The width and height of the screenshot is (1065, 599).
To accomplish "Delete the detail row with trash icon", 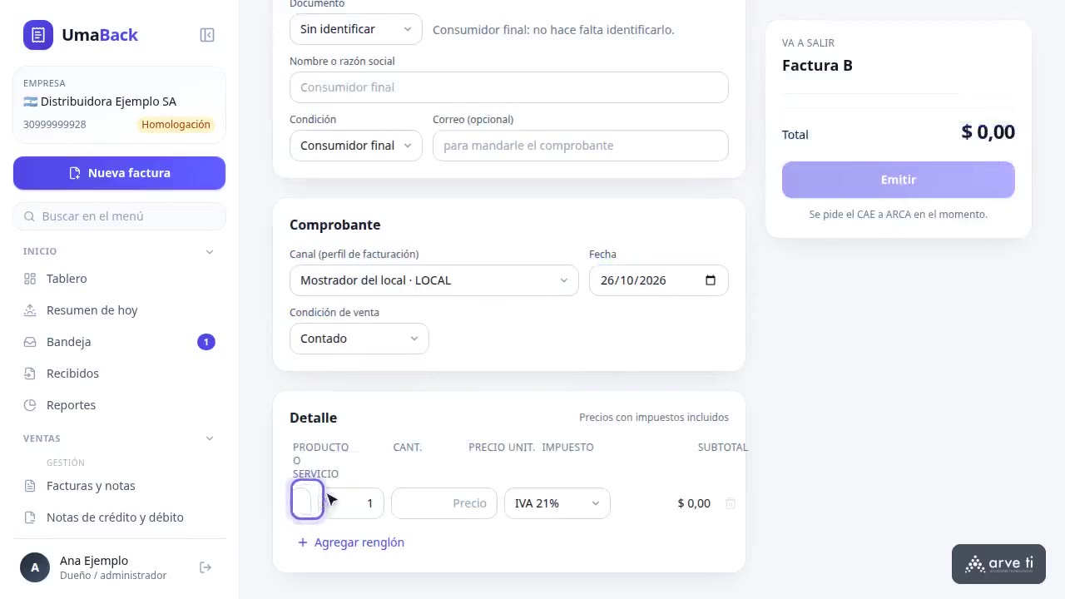I will [x=731, y=503].
